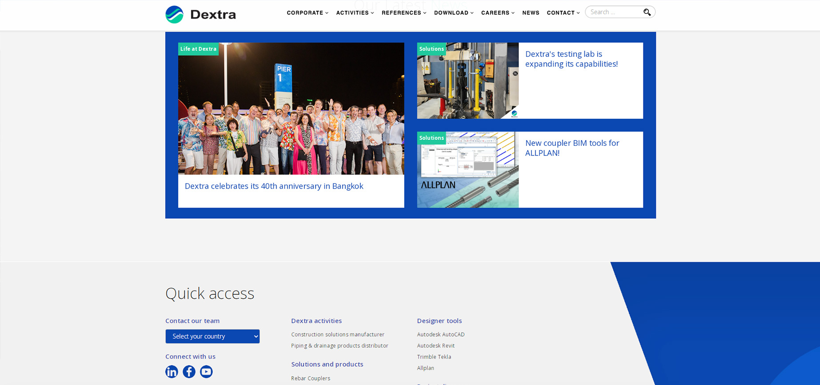Expand the Corporate menu
820x385 pixels.
point(308,13)
